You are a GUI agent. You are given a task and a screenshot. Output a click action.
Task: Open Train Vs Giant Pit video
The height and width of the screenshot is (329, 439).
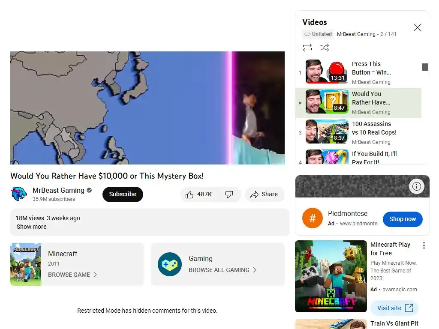[394, 324]
